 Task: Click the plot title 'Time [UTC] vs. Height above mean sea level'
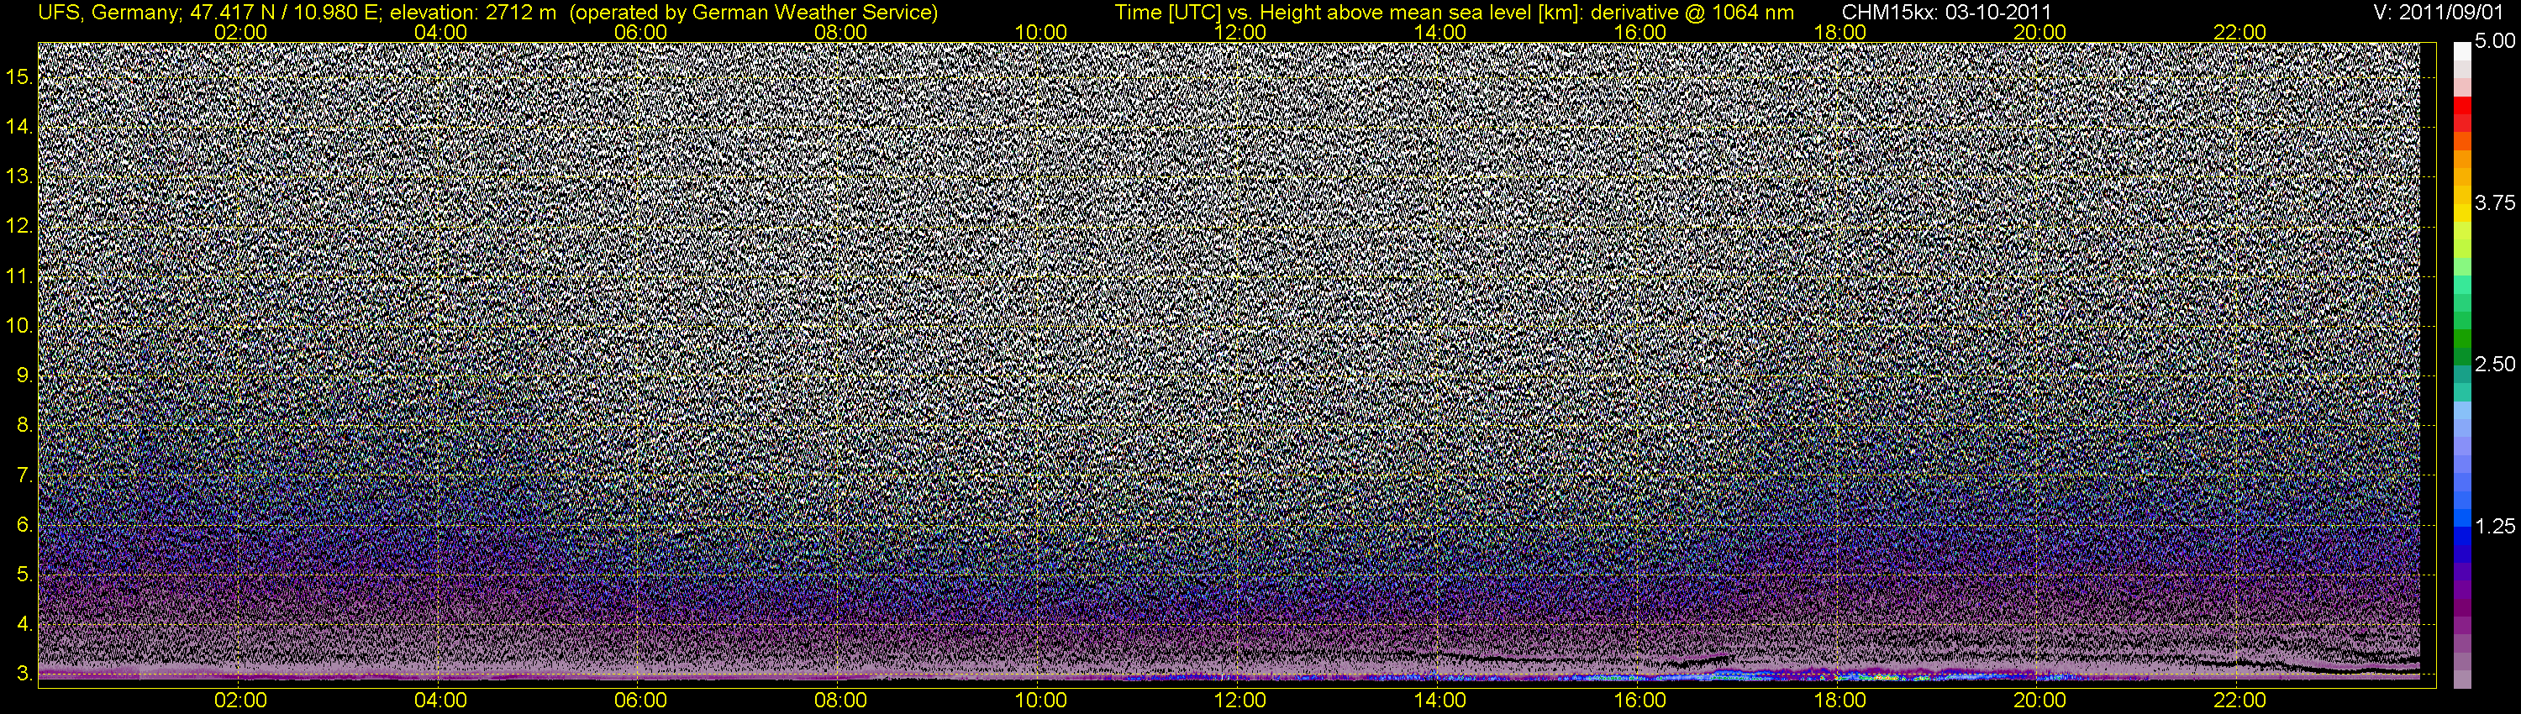click(x=1325, y=13)
